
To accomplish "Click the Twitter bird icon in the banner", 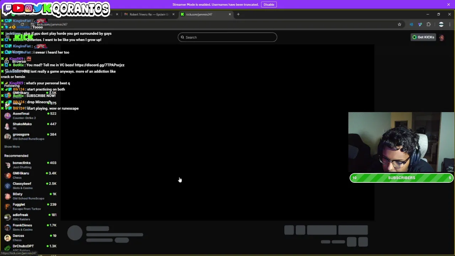I will pos(38,8).
